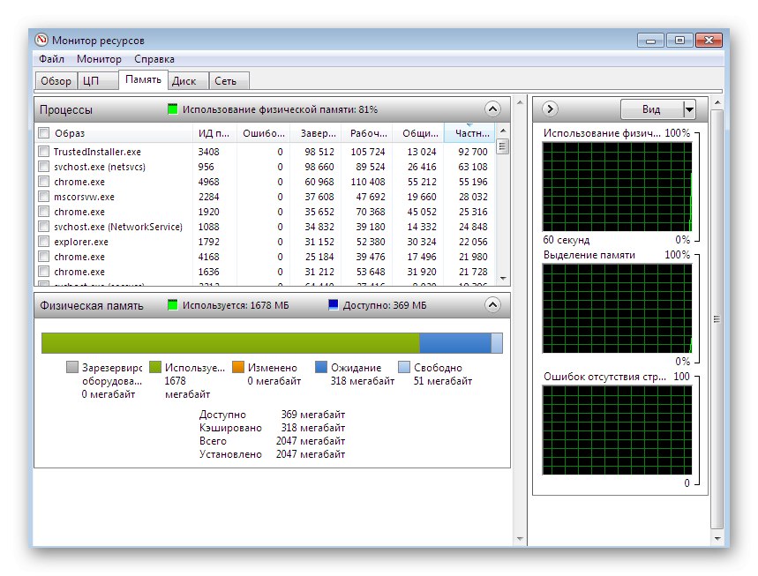Click green 'Используется' legend swatch
This screenshot has width=758, height=576.
pos(155,367)
